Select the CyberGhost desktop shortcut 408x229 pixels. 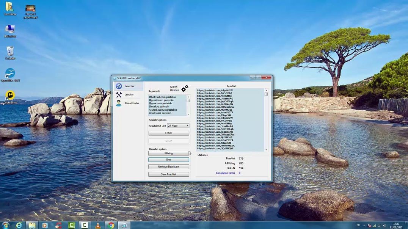[x=10, y=97]
